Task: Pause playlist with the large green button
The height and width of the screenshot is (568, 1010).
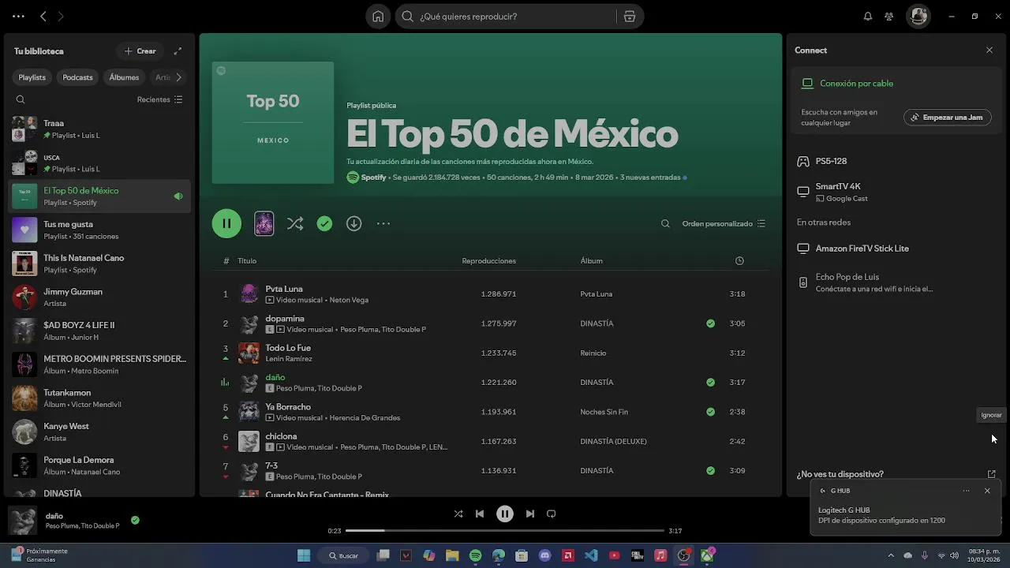Action: [226, 223]
